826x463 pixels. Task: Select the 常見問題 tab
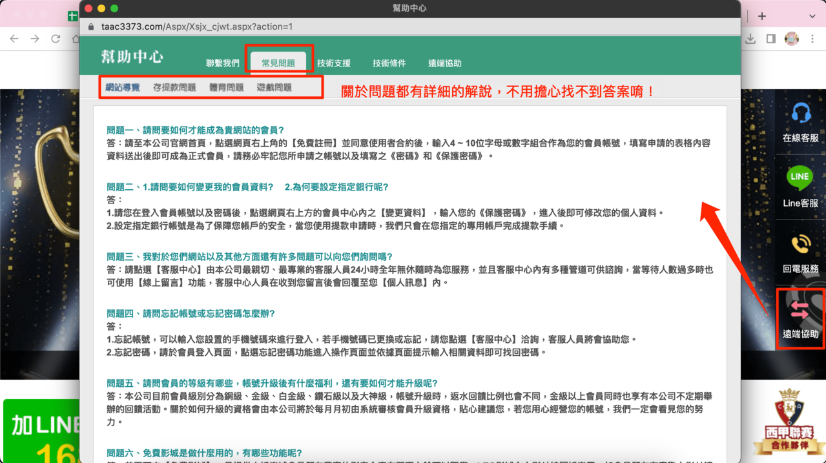[278, 63]
